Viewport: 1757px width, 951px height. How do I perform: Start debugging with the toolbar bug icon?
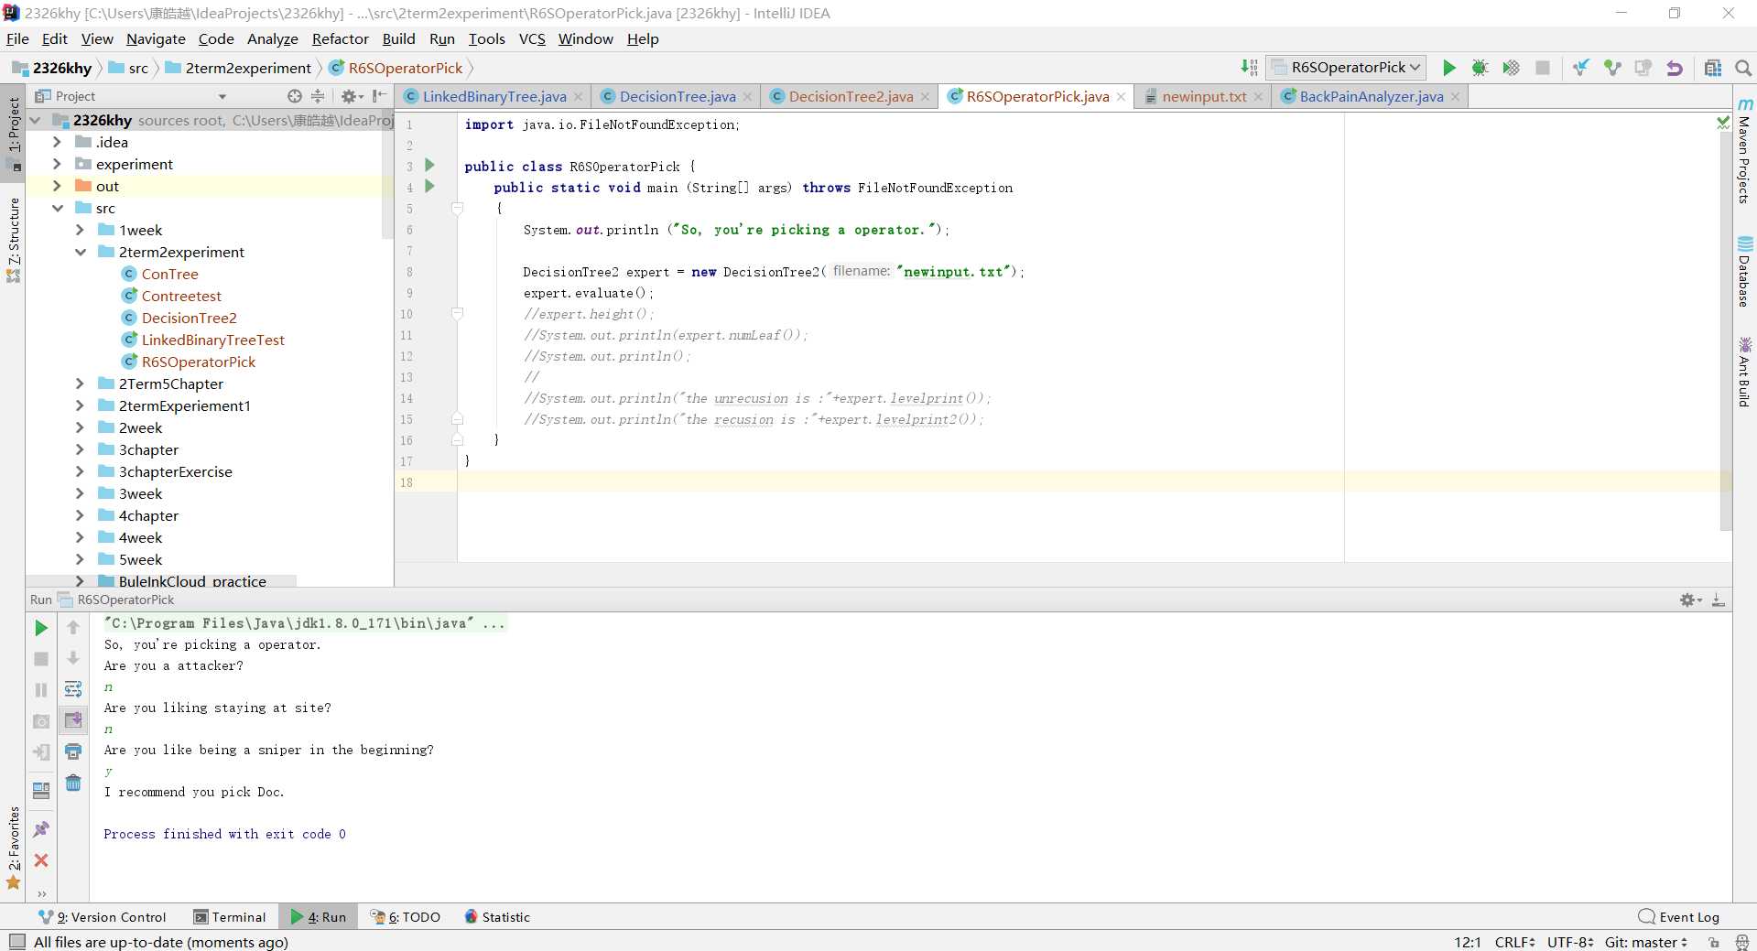[x=1480, y=68]
